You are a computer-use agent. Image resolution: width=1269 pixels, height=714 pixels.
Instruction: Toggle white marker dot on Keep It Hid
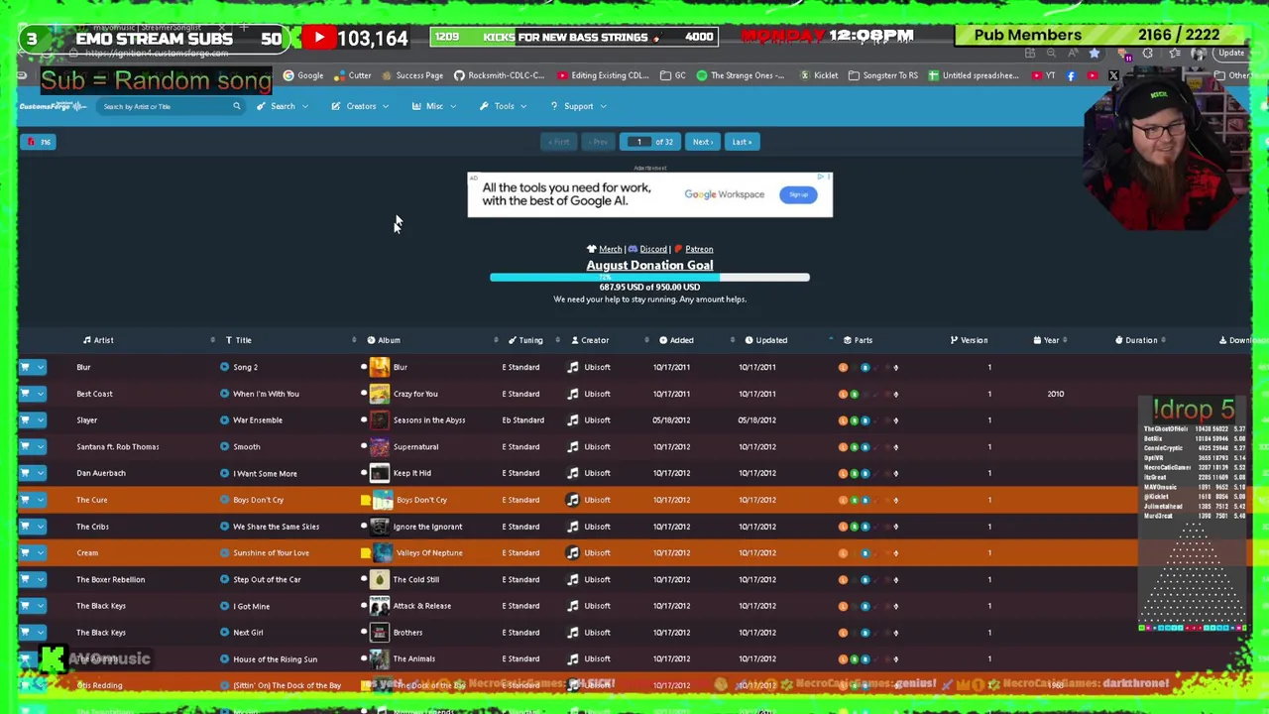pyautogui.click(x=364, y=473)
